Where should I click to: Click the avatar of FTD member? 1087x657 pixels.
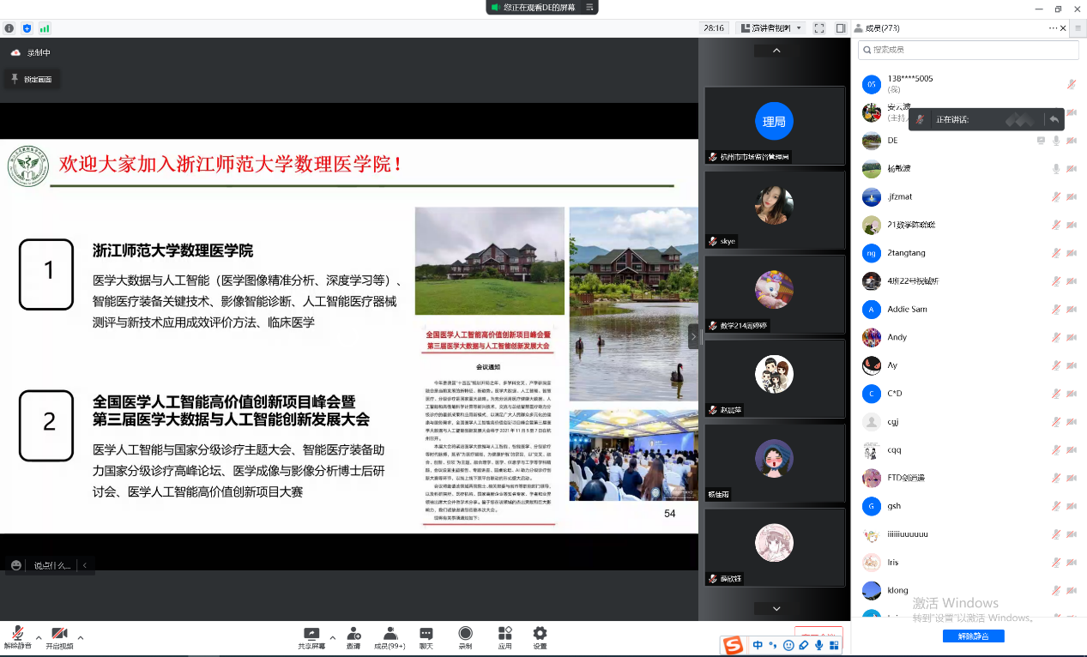click(x=872, y=478)
